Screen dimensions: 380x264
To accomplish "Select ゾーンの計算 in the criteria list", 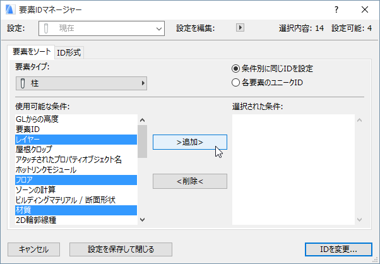I will coord(75,189).
